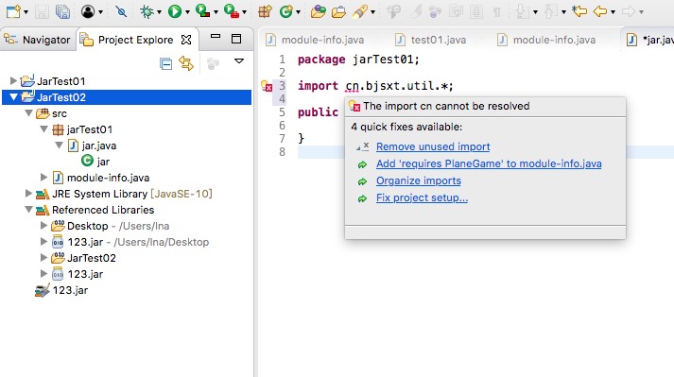Screen dimensions: 674x377
Task: Click the Remove unused import quick fix
Action: pyautogui.click(x=433, y=146)
